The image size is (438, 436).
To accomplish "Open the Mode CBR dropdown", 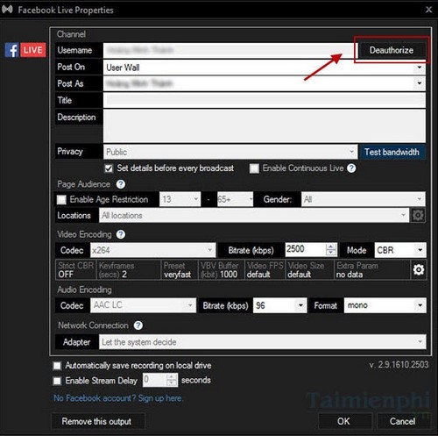I will tap(400, 250).
